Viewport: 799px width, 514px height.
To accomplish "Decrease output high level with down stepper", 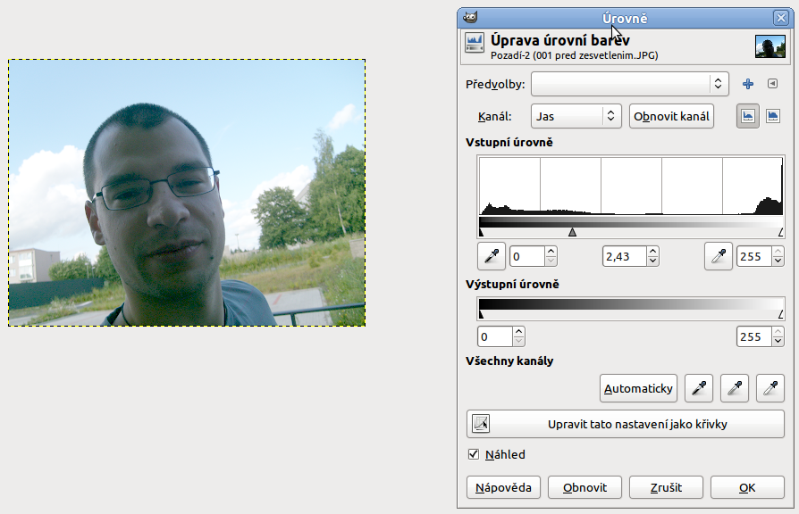I will pyautogui.click(x=778, y=342).
